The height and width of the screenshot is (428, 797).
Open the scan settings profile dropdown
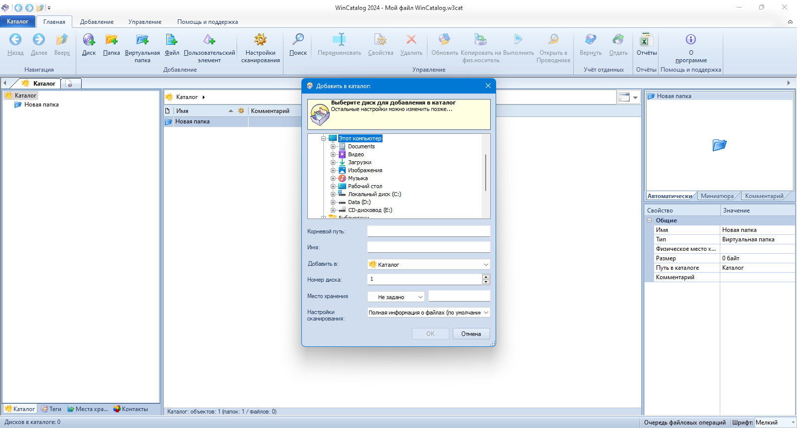(x=428, y=313)
